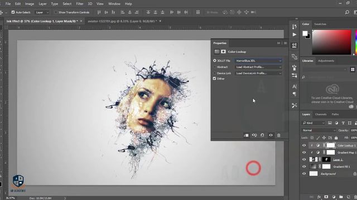
Task: Filter layers by type (T icon)
Action: tap(343, 123)
